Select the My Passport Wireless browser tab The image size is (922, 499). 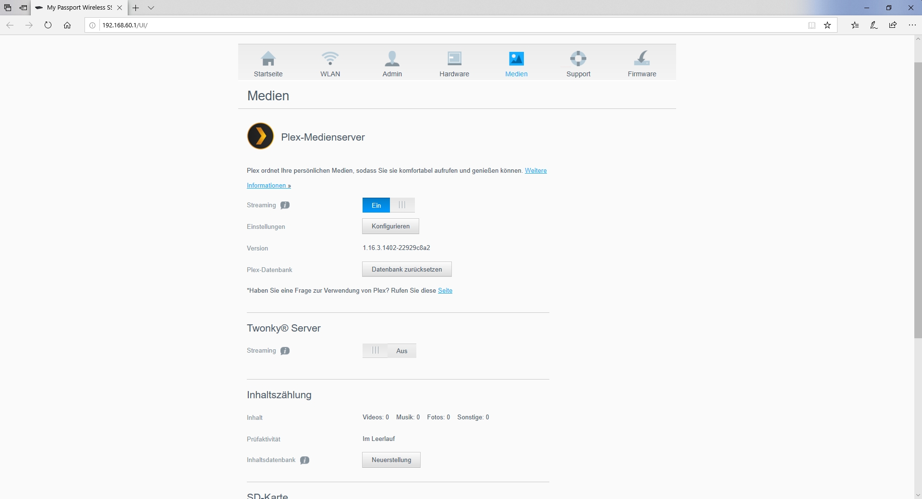79,8
